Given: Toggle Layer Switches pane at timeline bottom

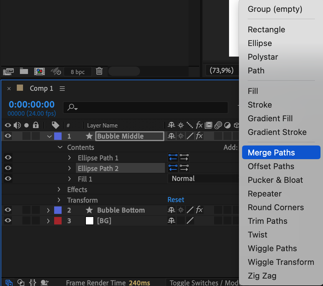Looking at the screenshot, I should [9, 283].
